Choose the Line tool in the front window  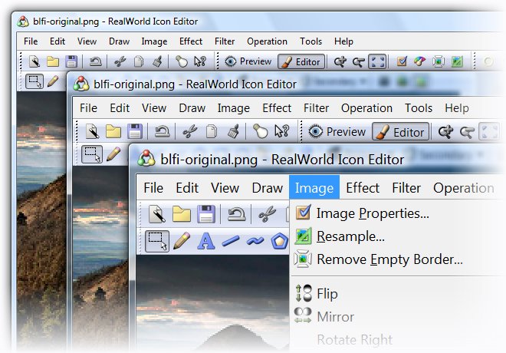point(231,241)
